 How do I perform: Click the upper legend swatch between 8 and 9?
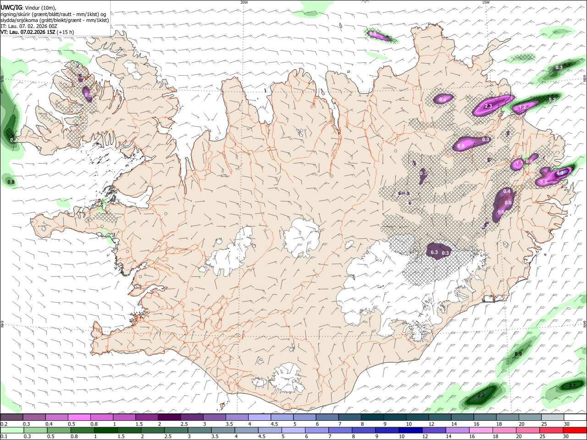coord(372,417)
